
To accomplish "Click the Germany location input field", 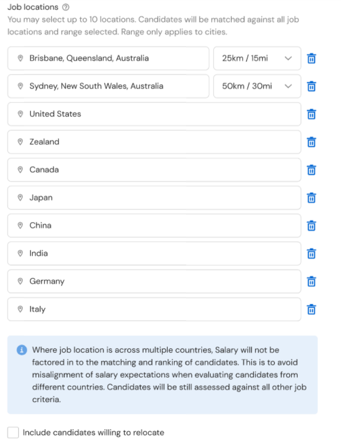I will [x=154, y=281].
